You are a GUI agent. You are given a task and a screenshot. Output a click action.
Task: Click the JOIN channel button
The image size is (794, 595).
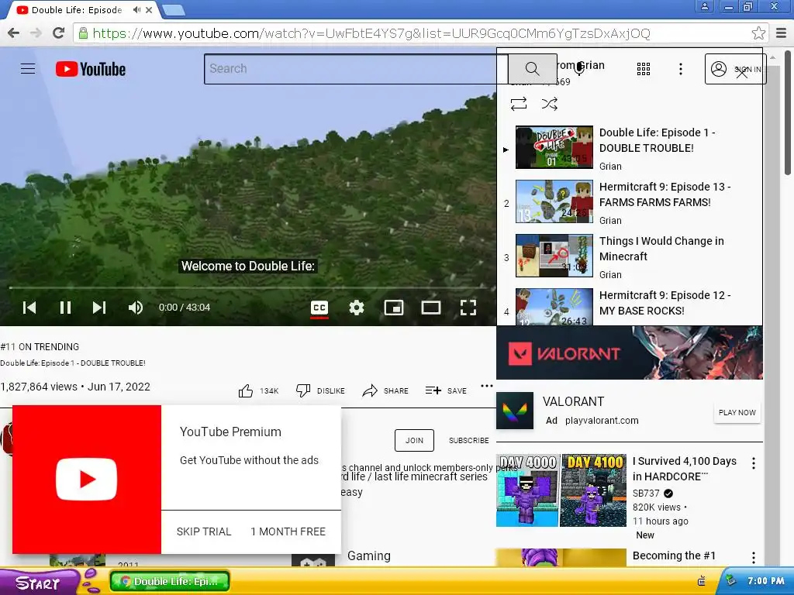pos(414,440)
